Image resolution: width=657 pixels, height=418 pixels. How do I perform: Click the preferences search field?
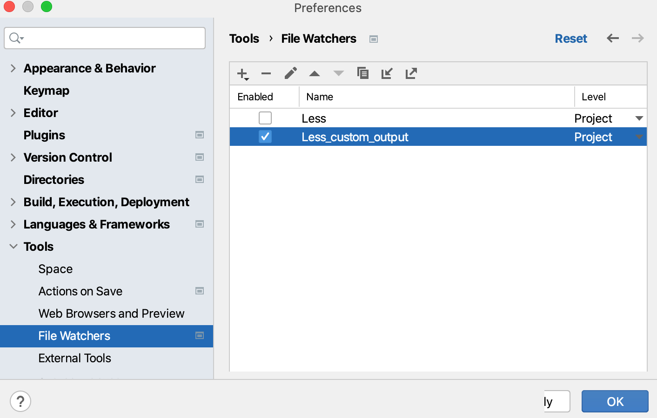104,38
